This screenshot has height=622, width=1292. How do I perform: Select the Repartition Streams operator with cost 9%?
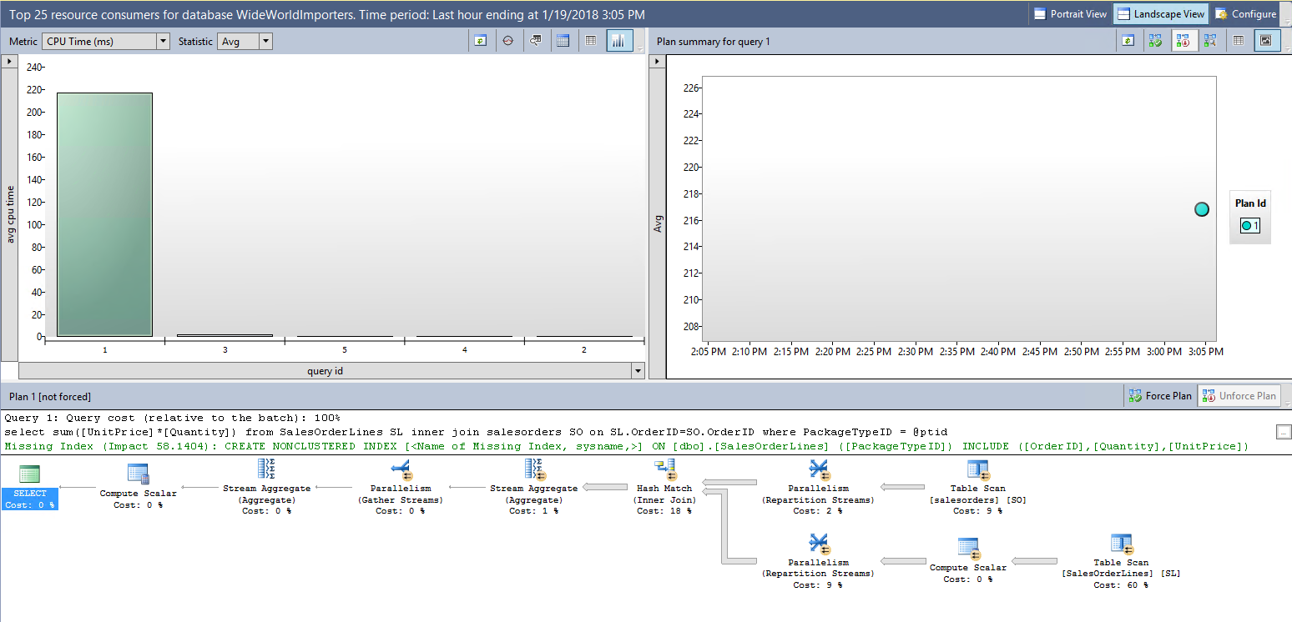[818, 561]
